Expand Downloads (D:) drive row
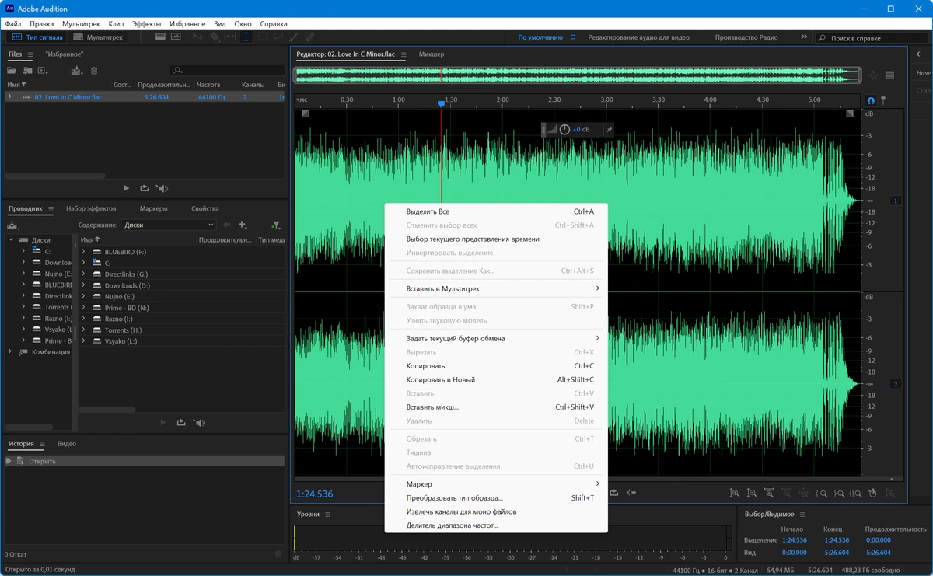 point(84,285)
